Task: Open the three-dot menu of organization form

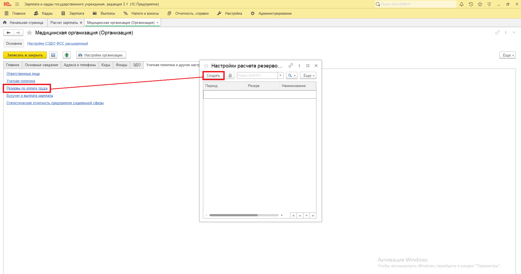Action: (x=506, y=33)
